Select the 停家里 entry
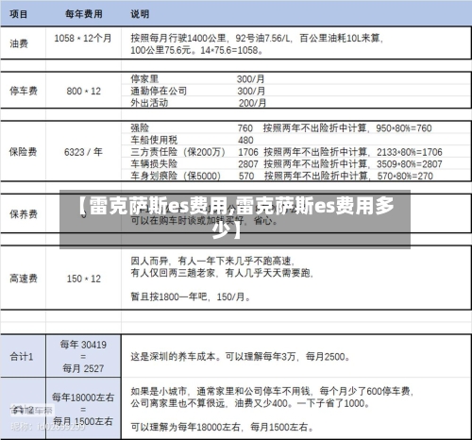Image resolution: width=472 pixels, height=440 pixels. click(144, 78)
